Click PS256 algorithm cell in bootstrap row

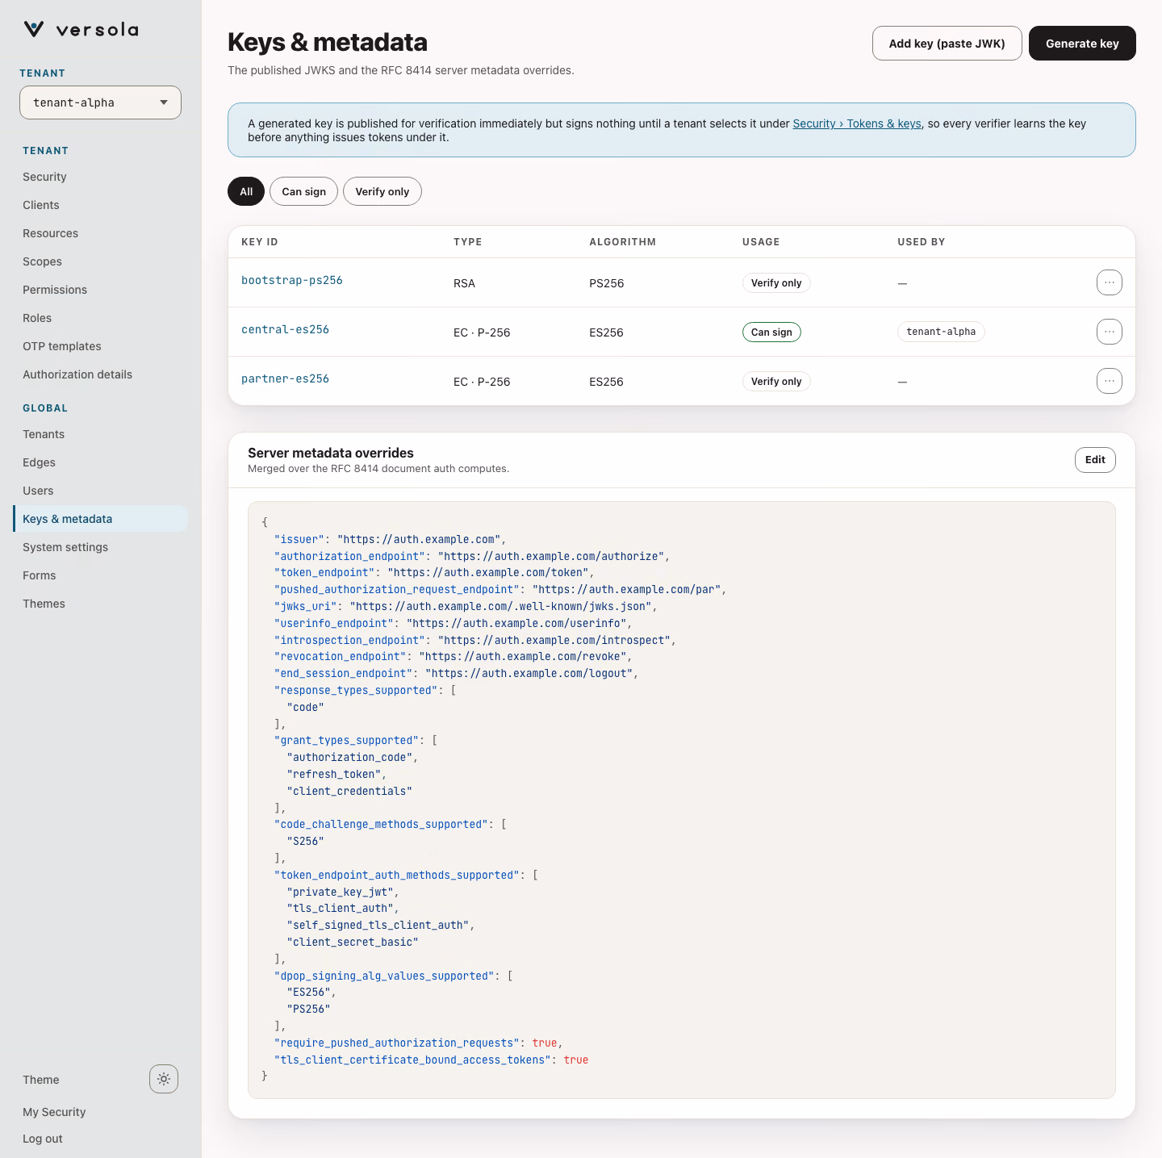click(x=607, y=283)
